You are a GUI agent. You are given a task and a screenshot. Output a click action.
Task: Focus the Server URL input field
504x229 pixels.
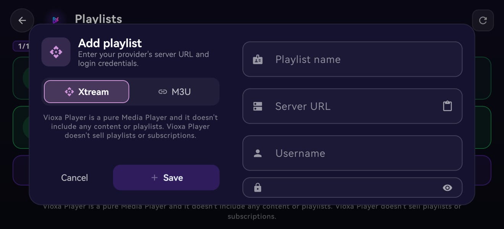click(x=352, y=106)
